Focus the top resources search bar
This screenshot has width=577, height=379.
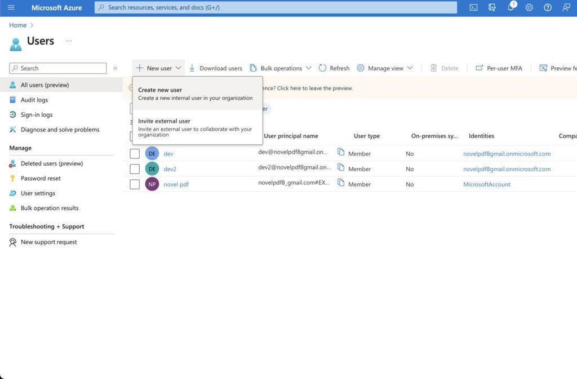pos(276,7)
